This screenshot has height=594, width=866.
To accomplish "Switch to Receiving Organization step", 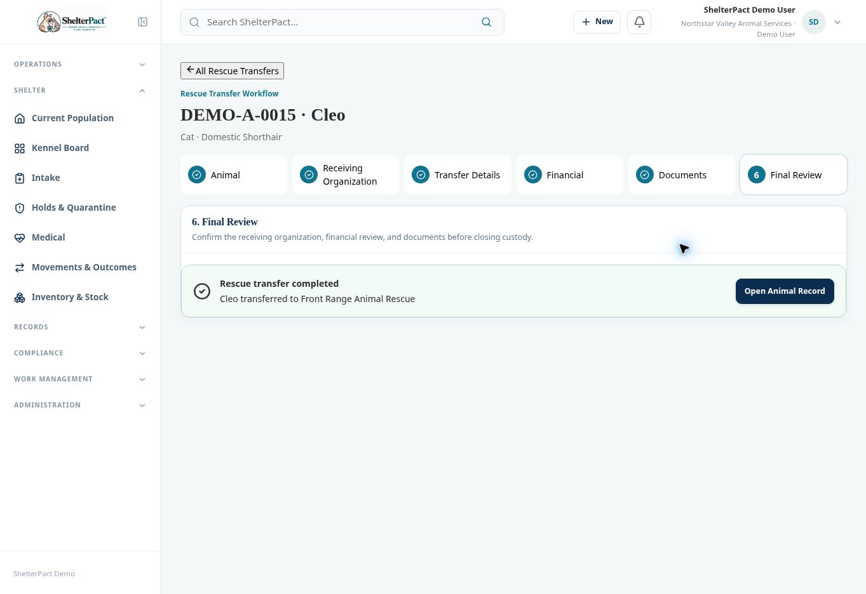I will click(346, 175).
